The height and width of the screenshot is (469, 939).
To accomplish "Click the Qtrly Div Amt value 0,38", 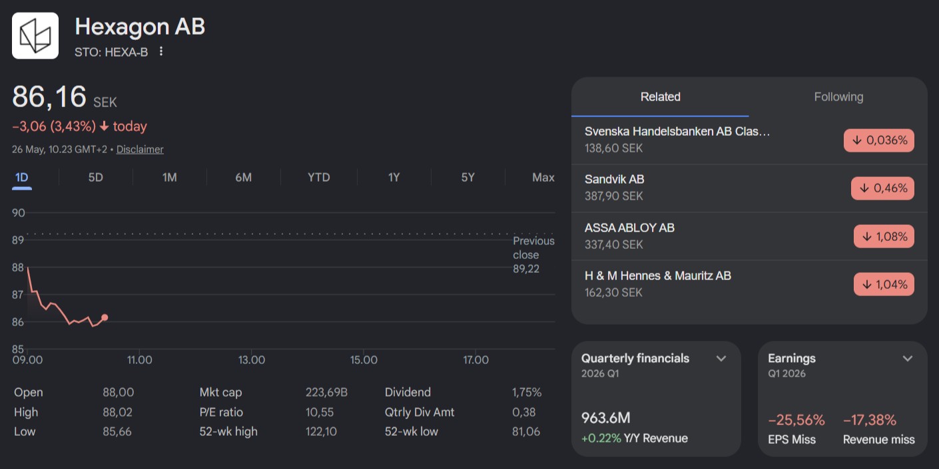I will (x=523, y=412).
